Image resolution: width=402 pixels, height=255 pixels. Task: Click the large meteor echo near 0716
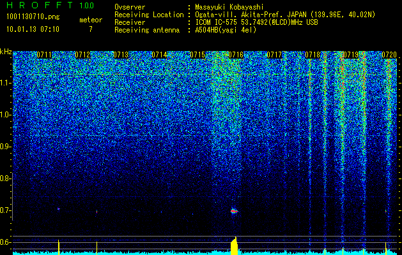[x=234, y=211]
